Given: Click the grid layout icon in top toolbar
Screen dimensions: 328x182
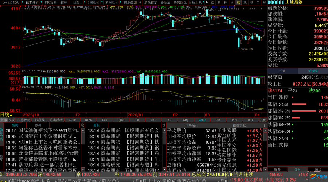Looking at the screenshot, I should click(232, 2).
